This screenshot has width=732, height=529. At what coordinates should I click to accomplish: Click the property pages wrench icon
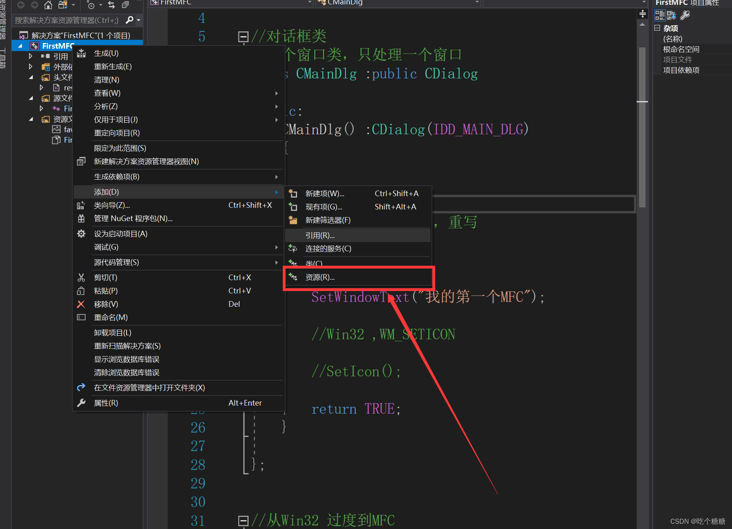[685, 15]
